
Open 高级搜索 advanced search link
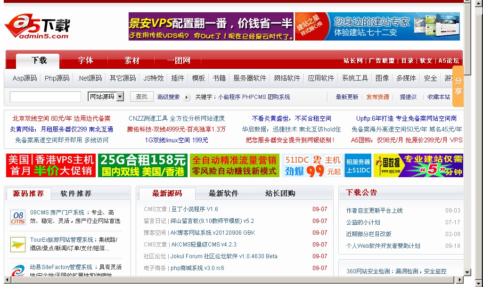point(168,97)
